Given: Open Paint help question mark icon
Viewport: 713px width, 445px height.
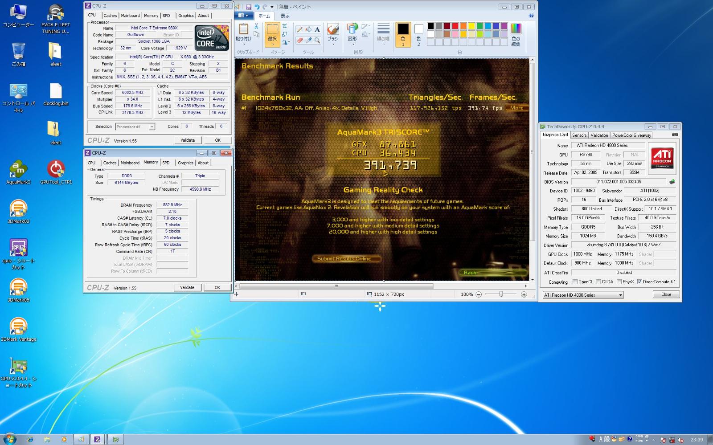Looking at the screenshot, I should click(531, 16).
